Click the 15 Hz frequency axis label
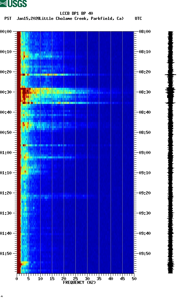The width and height of the screenshot is (185, 300). click(52, 279)
